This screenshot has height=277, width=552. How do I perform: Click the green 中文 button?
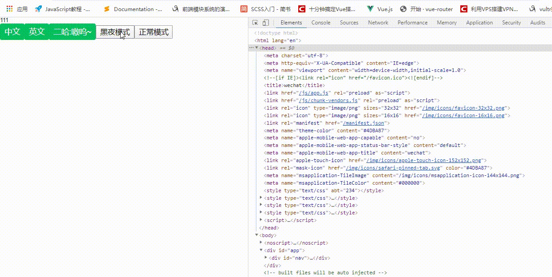pyautogui.click(x=12, y=32)
